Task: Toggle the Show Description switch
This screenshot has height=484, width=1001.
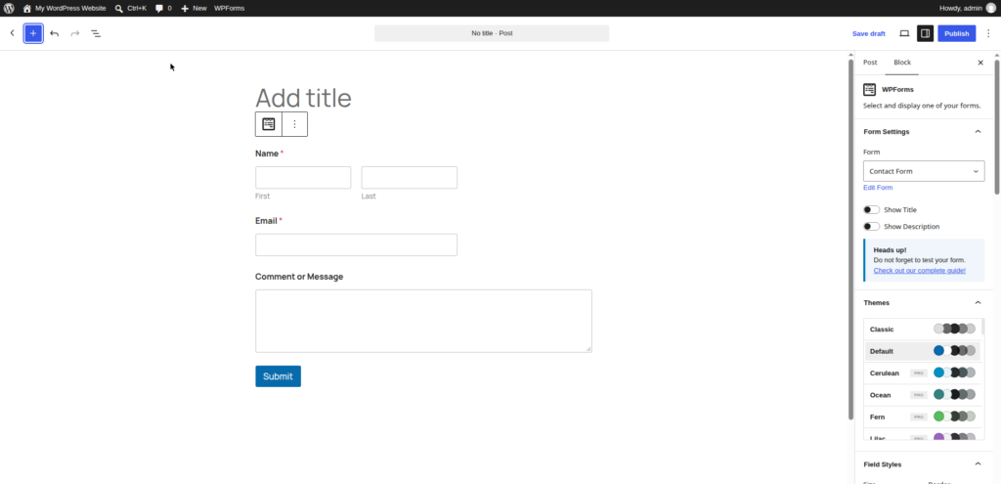Action: coord(871,226)
